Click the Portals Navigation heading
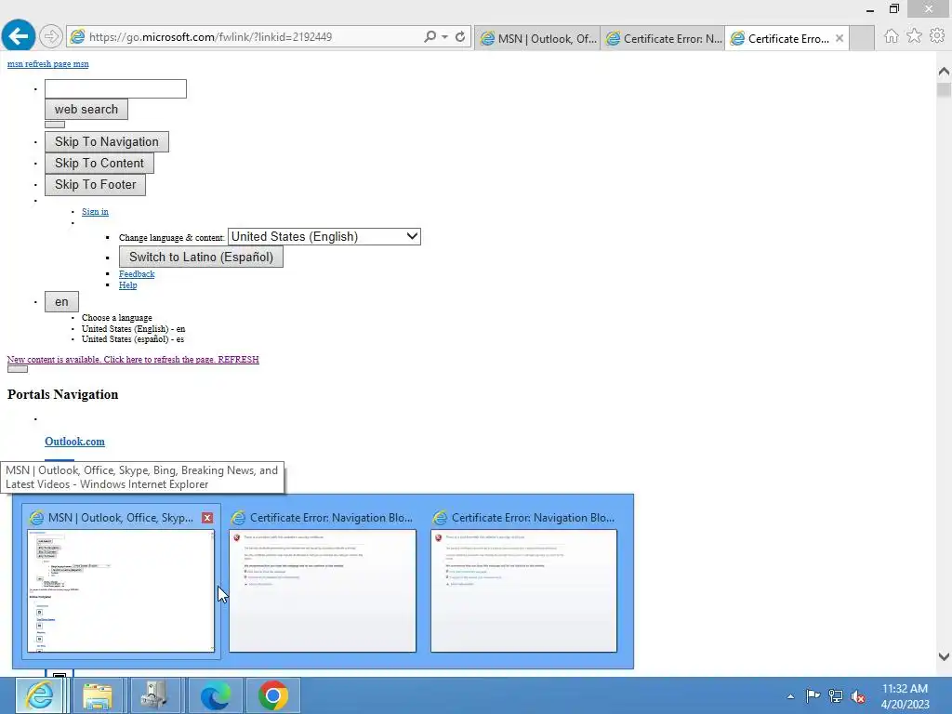Viewport: 952px width, 714px height. tap(62, 394)
